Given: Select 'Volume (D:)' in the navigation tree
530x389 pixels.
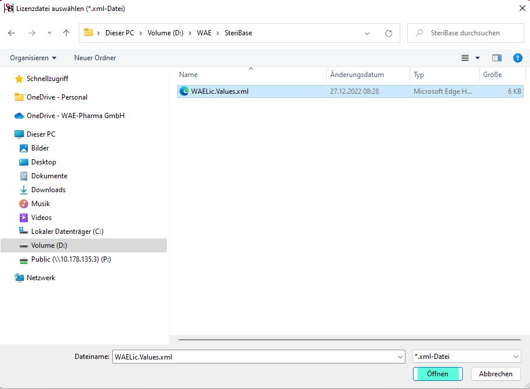Looking at the screenshot, I should [84, 245].
